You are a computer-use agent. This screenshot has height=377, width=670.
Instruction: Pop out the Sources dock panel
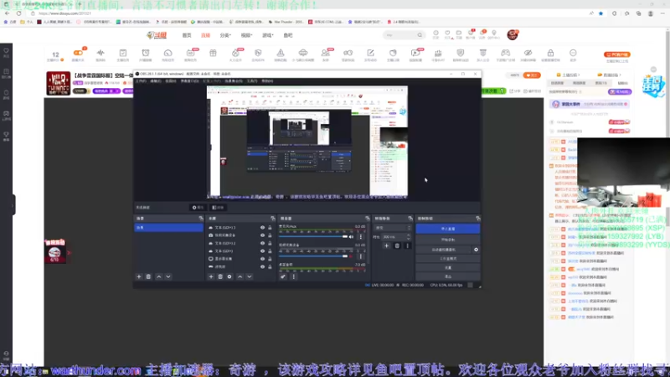click(273, 219)
